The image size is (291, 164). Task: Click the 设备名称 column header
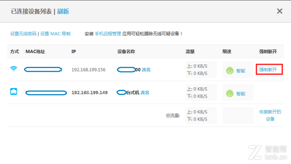pos(126,52)
